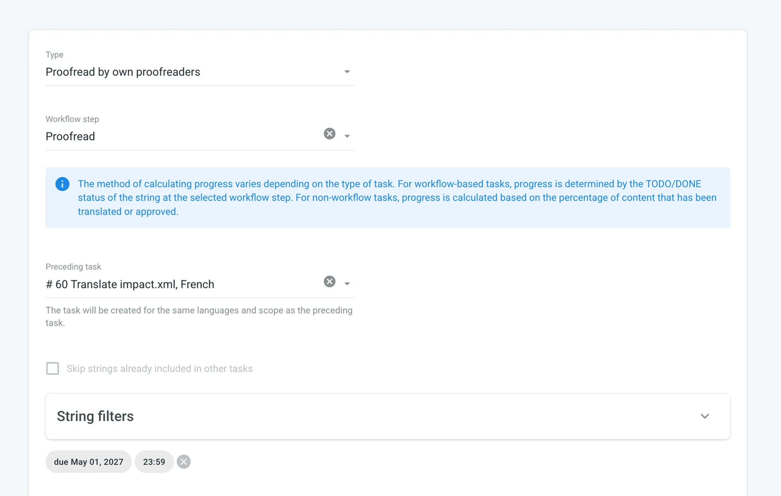Open the Type dropdown
781x496 pixels.
click(347, 72)
